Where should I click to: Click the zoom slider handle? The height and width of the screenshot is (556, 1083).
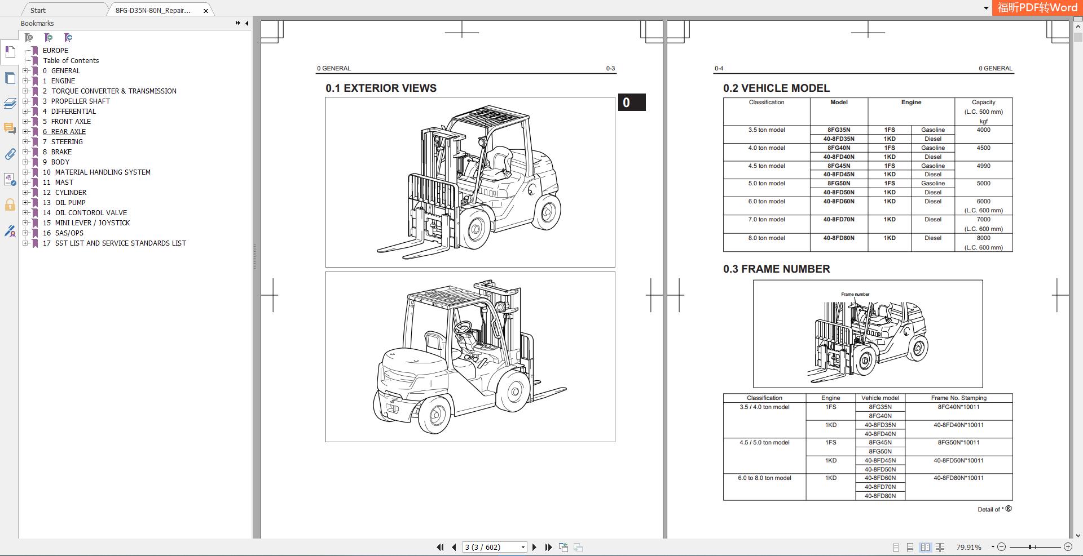(x=1030, y=547)
